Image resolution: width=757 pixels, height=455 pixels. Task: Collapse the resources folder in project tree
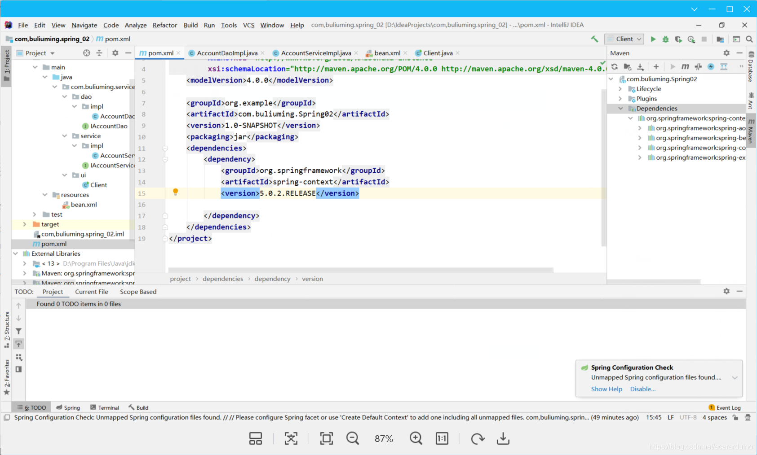tap(45, 195)
